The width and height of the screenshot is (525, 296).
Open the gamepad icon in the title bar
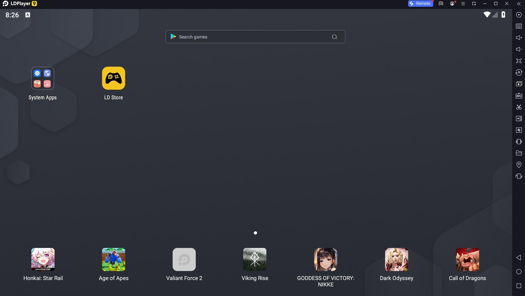pos(441,4)
